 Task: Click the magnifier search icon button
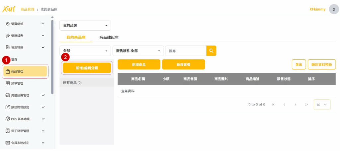(x=211, y=51)
